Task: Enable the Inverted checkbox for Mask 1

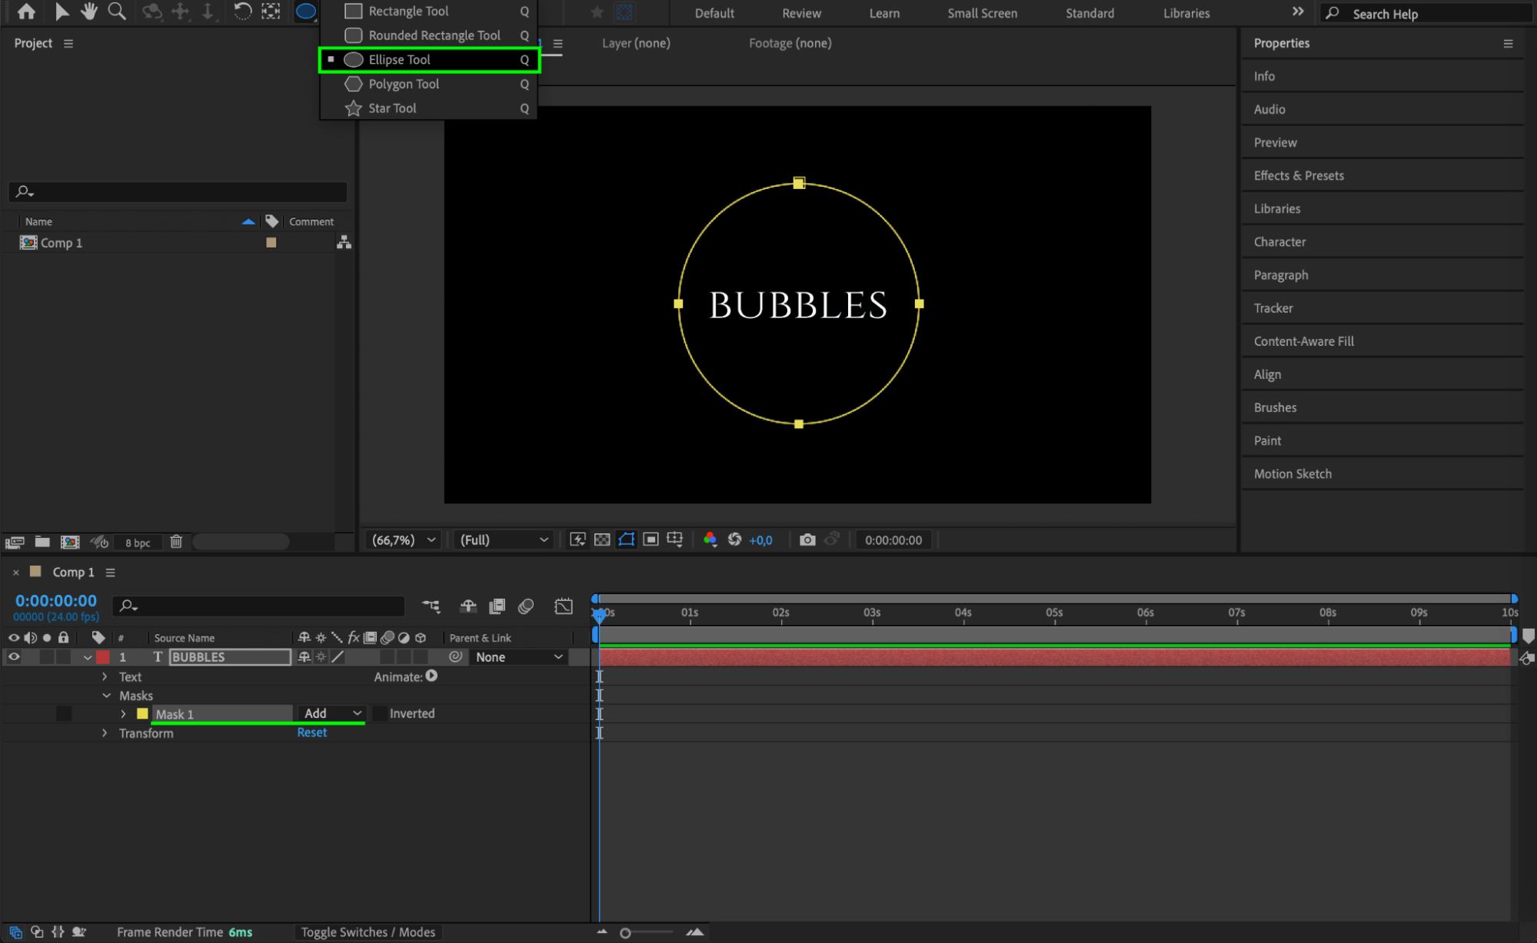Action: tap(380, 714)
